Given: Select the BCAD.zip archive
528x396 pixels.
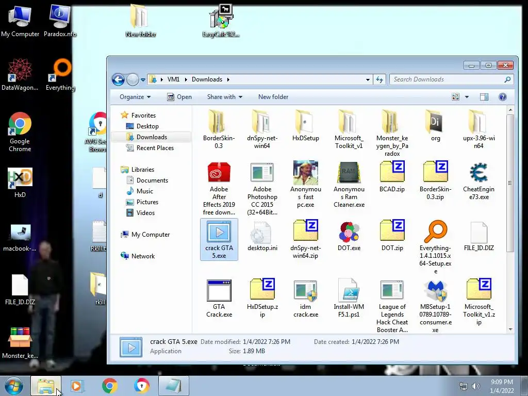Looking at the screenshot, I should (x=392, y=177).
